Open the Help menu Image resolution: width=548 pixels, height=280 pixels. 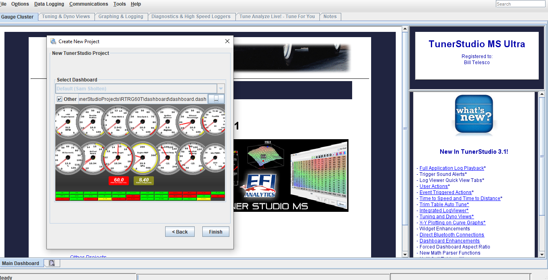(136, 4)
